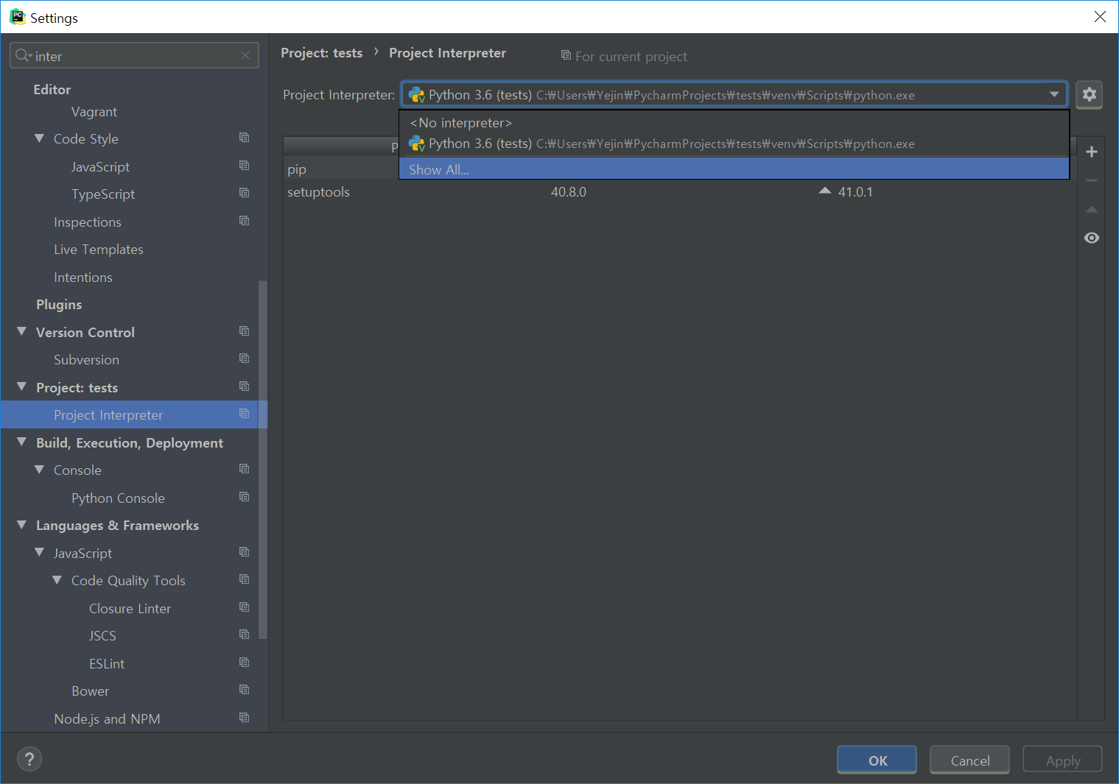
Task: Click PyCharm logo in title bar
Action: click(x=18, y=17)
